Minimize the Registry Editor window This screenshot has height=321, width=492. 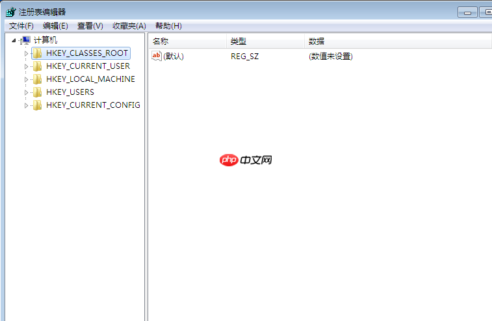tap(467, 12)
